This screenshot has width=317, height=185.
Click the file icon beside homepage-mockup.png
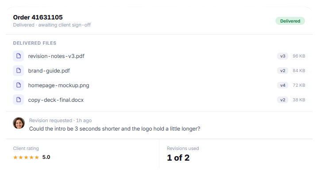tap(19, 85)
